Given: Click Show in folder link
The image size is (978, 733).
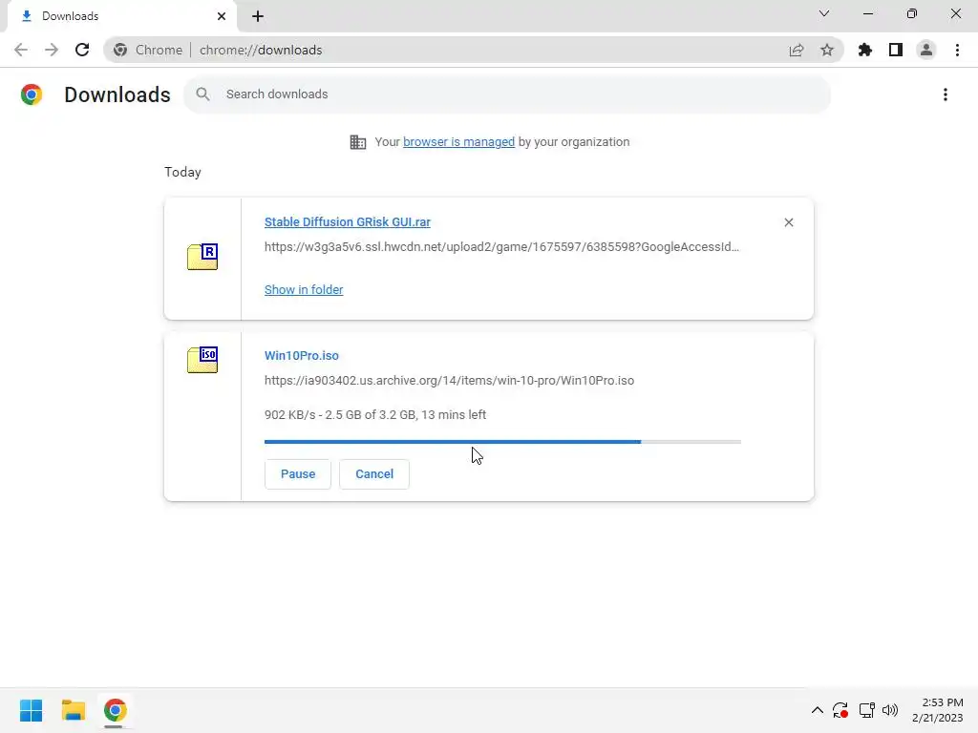Looking at the screenshot, I should pos(304,290).
